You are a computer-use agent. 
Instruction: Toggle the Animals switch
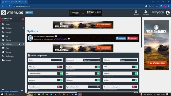pyautogui.click(x=135, y=74)
